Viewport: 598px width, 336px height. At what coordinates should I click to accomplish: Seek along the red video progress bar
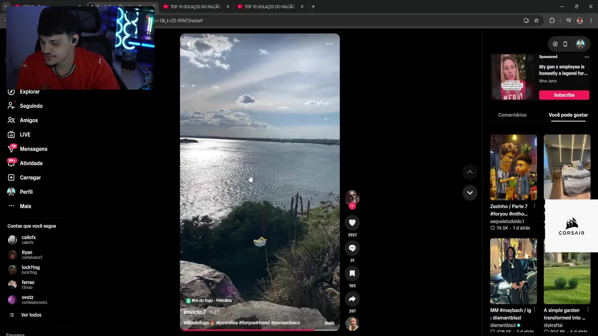point(260,330)
